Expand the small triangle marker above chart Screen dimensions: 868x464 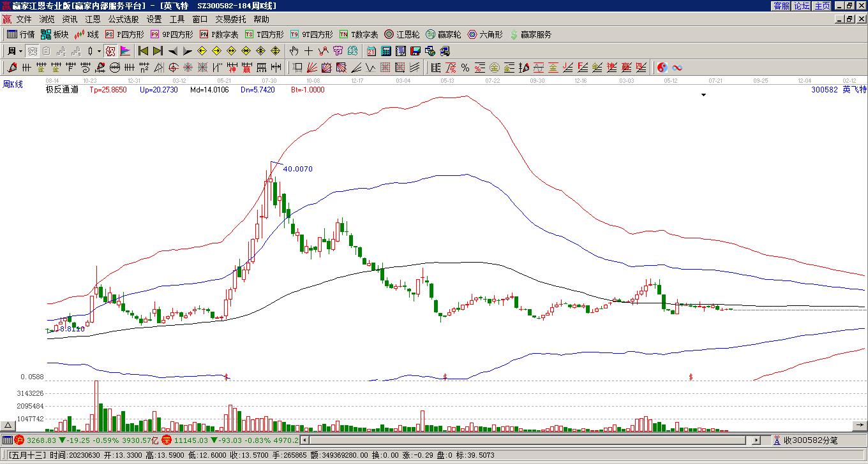[x=704, y=95]
